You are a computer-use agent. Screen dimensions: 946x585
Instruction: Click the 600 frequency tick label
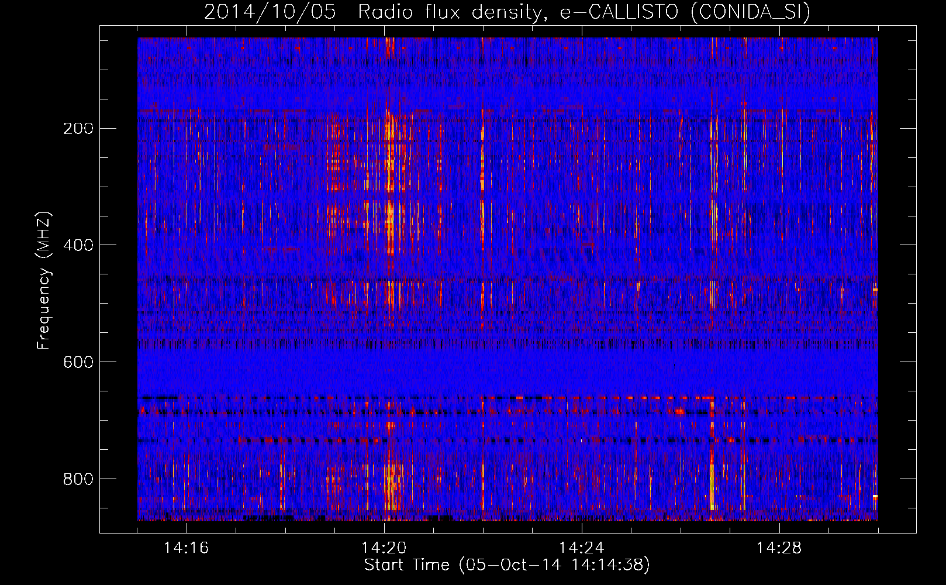point(78,362)
